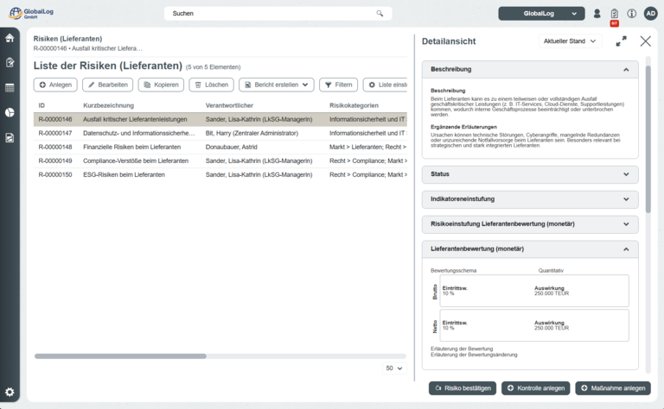
Task: Open the task clipboard notifications icon
Action: point(614,14)
